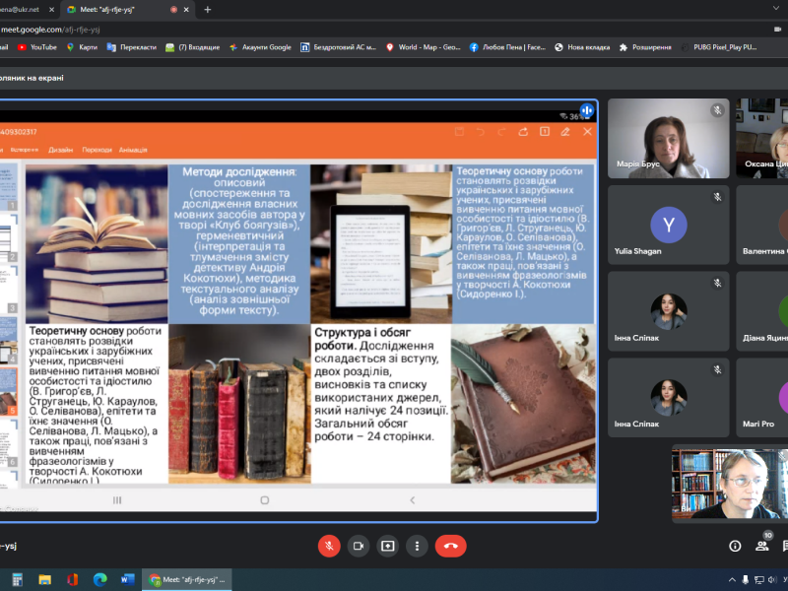Turn on the camera in Google Meet

(357, 546)
